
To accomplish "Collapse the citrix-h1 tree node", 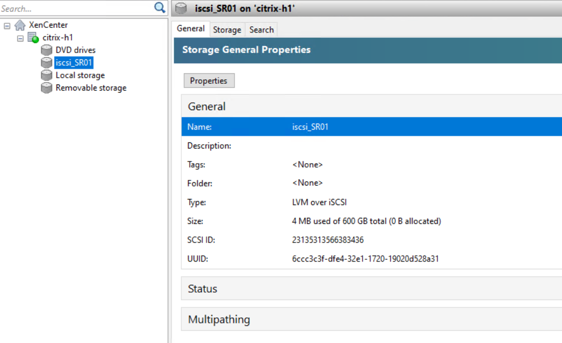I will pyautogui.click(x=20, y=39).
